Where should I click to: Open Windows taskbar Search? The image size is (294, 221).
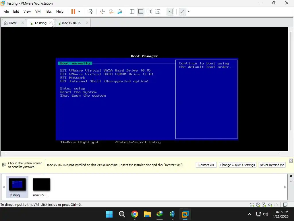[x=122, y=214]
